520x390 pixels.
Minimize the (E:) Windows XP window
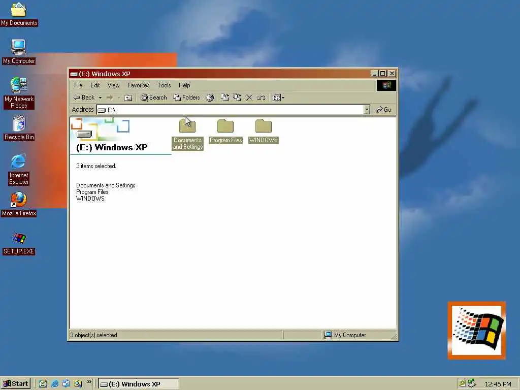click(374, 73)
